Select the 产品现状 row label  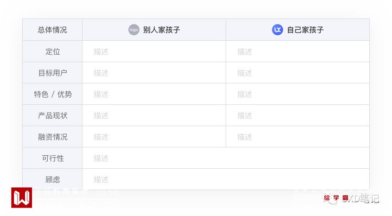click(x=52, y=115)
